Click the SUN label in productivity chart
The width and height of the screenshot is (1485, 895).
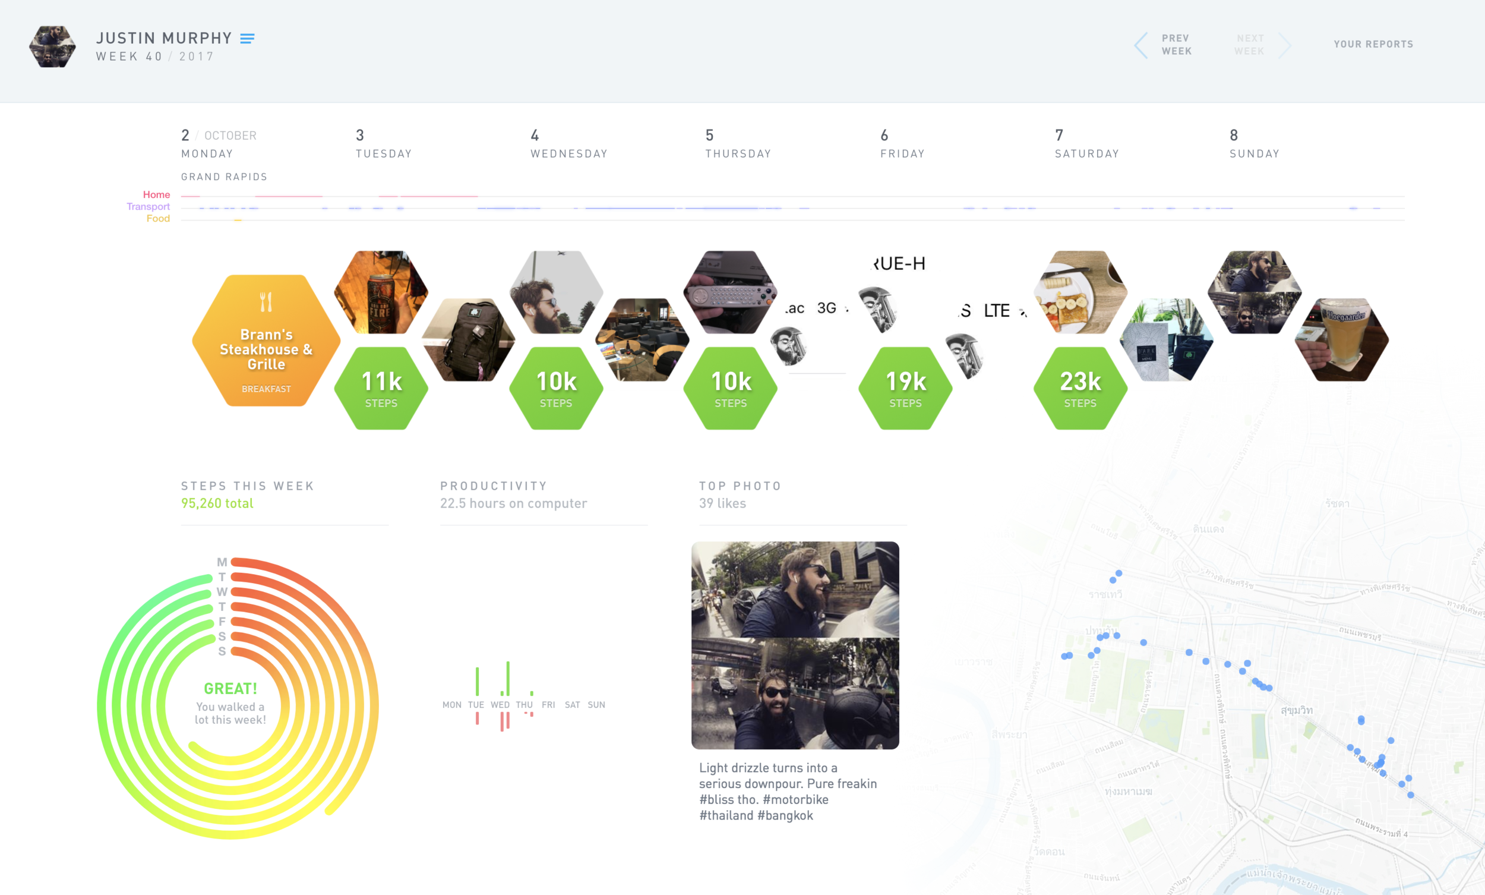click(596, 705)
